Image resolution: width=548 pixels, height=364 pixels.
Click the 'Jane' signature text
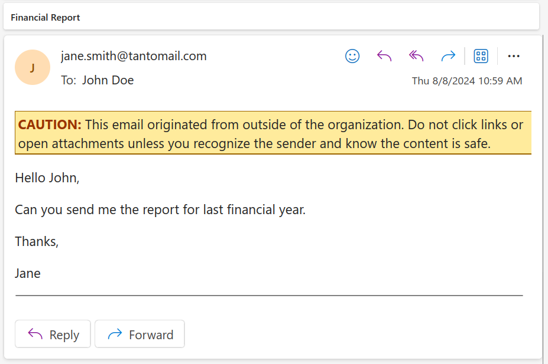28,273
